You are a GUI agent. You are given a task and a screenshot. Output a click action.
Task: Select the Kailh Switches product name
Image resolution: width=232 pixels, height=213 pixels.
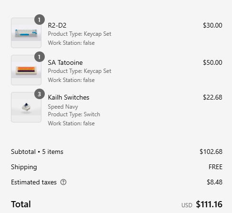(69, 97)
